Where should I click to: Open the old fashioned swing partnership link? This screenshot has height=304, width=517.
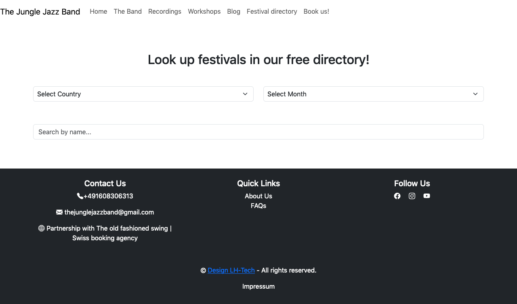click(x=109, y=233)
